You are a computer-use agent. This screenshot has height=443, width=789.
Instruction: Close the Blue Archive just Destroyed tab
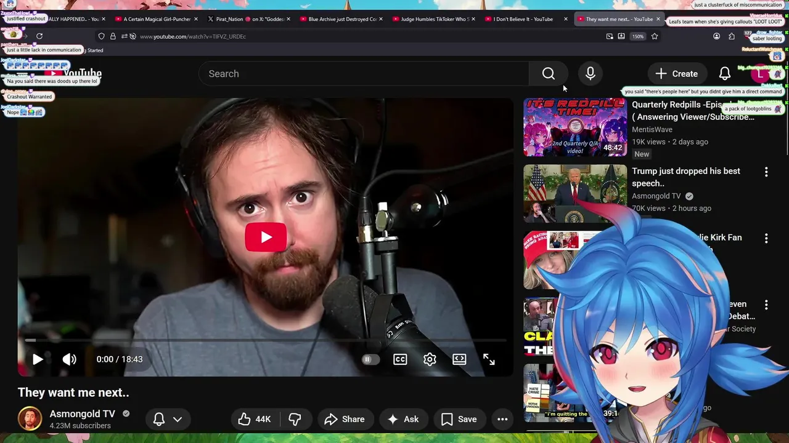pyautogui.click(x=381, y=19)
